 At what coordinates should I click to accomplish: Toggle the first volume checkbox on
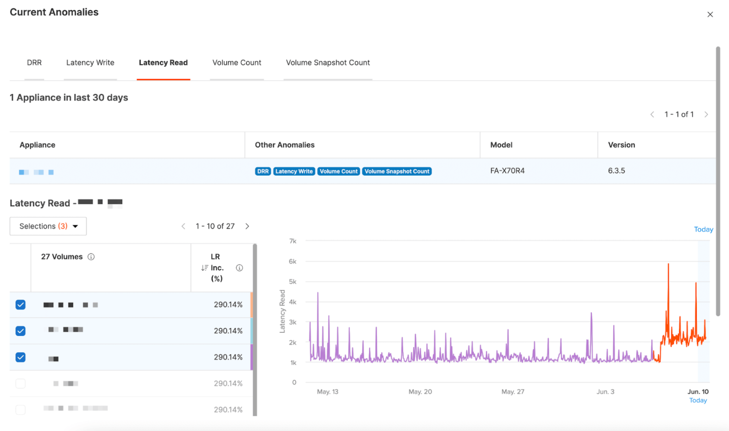click(21, 304)
